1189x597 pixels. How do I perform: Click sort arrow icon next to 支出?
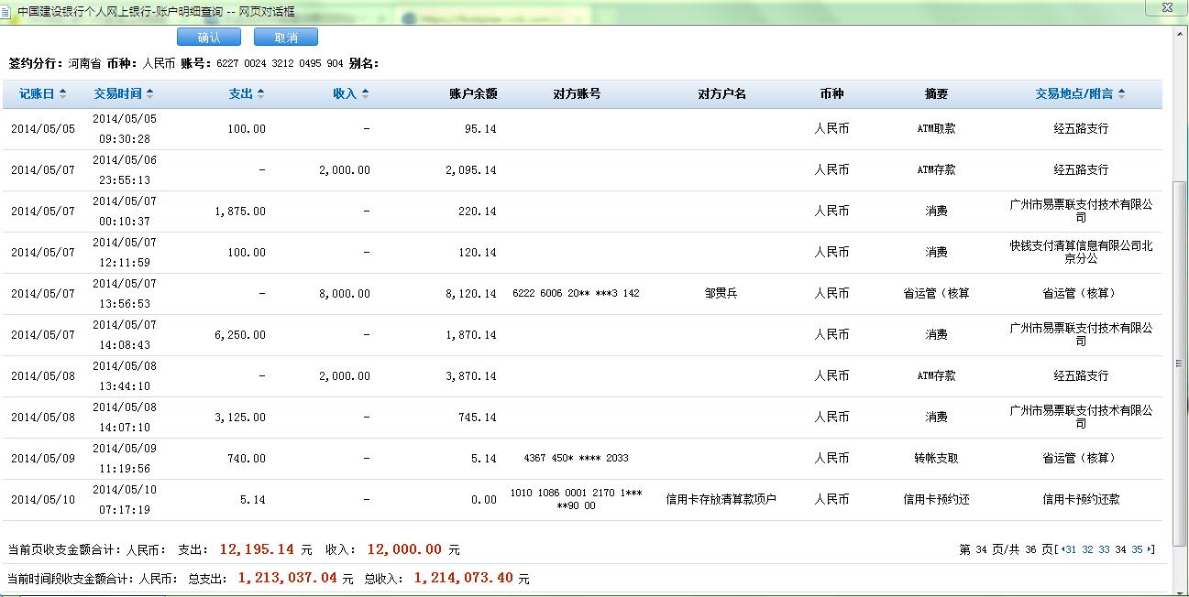point(260,94)
